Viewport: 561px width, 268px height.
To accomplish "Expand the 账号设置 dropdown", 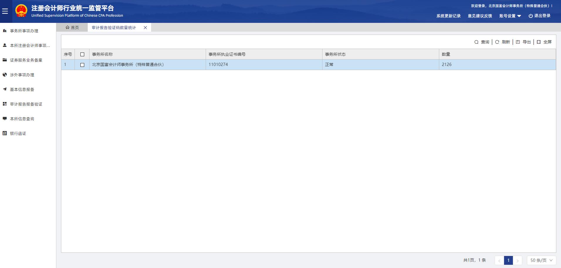I will point(510,16).
